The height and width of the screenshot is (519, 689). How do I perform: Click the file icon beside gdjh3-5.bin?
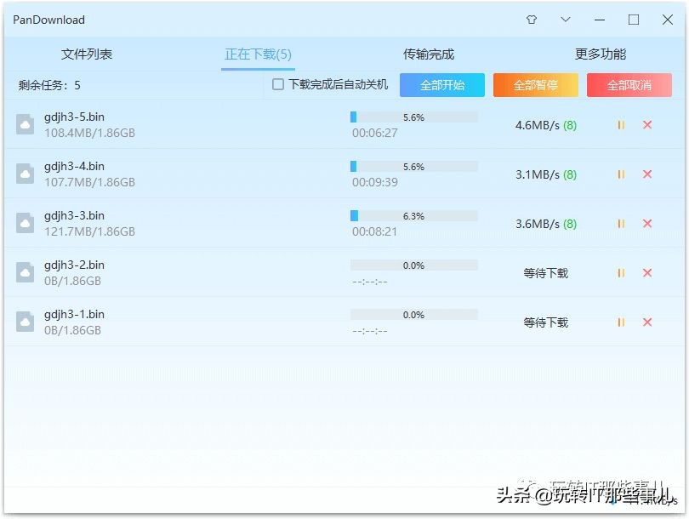click(24, 125)
